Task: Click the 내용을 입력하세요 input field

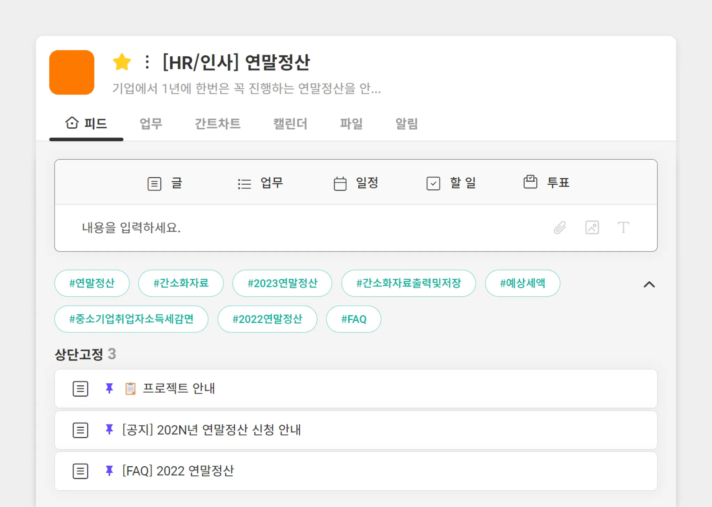Action: click(x=278, y=227)
